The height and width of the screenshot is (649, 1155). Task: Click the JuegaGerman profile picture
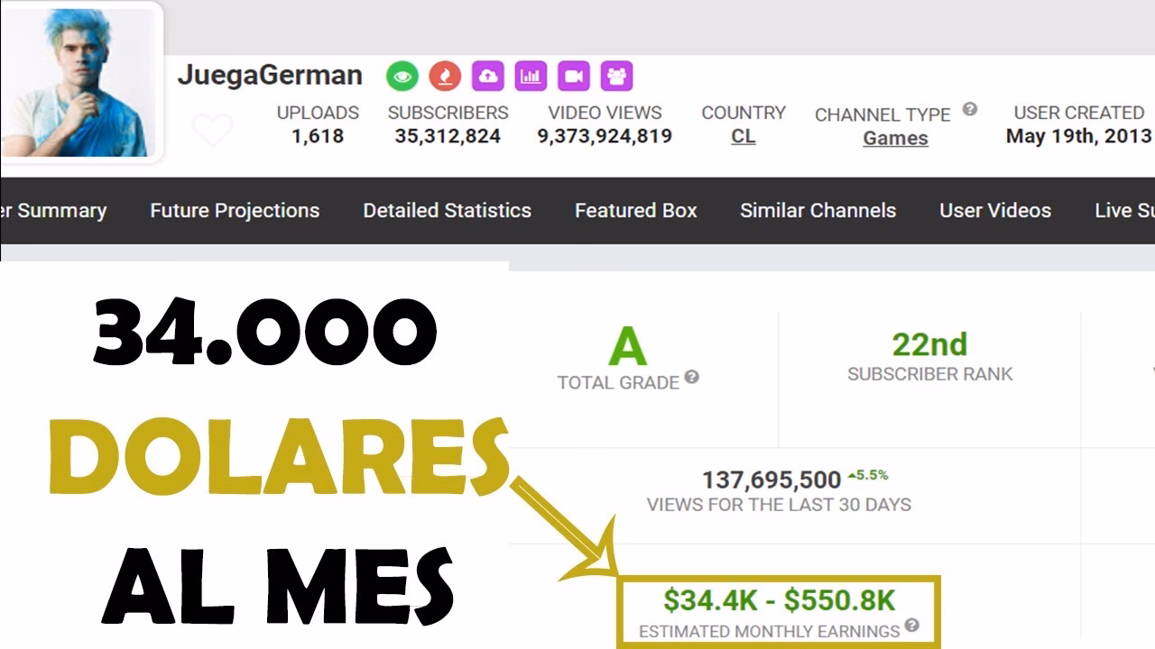click(x=79, y=81)
